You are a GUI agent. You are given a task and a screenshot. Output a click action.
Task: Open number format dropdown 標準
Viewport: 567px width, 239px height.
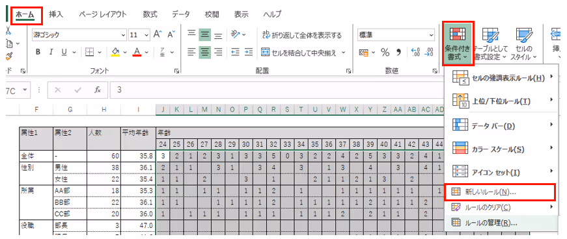point(431,35)
